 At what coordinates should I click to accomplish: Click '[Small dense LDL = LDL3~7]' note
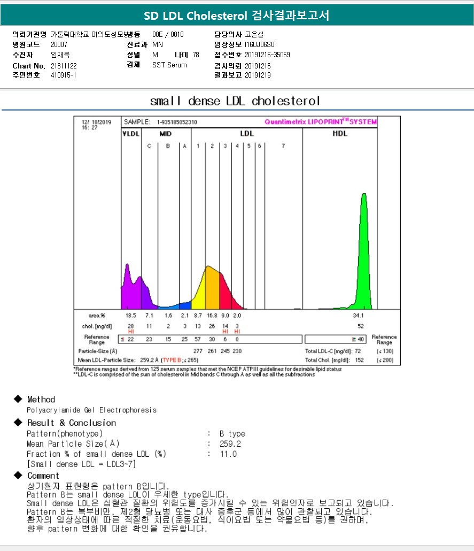(x=81, y=464)
